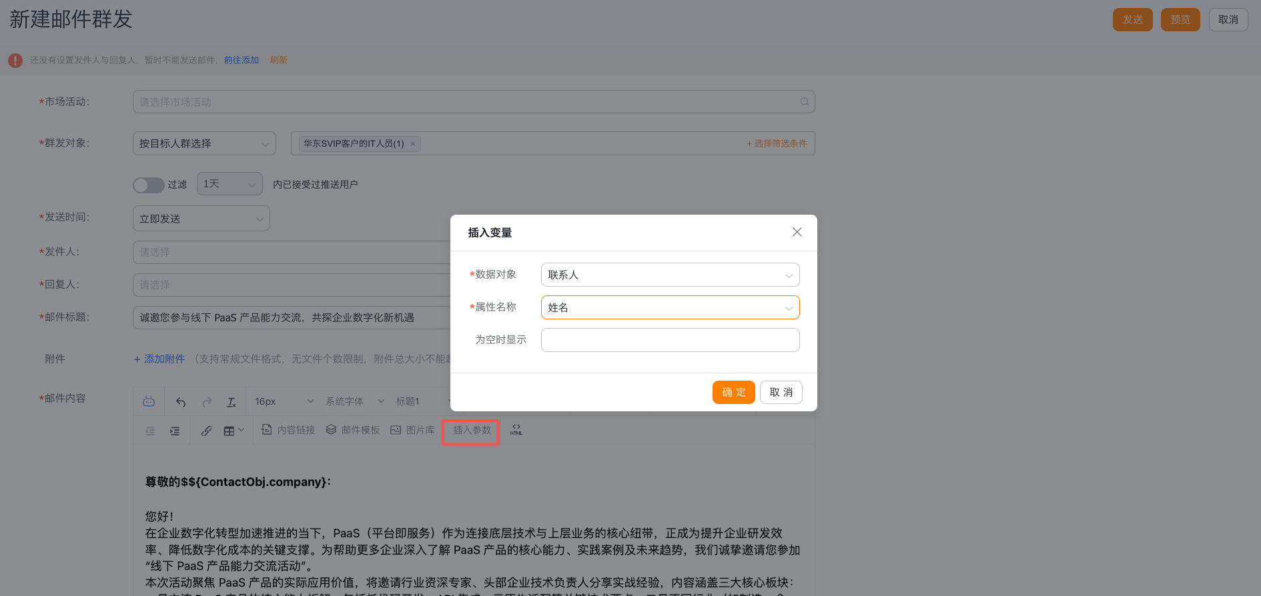The width and height of the screenshot is (1261, 596).
Task: Follow the 前往添加 link
Action: 242,60
